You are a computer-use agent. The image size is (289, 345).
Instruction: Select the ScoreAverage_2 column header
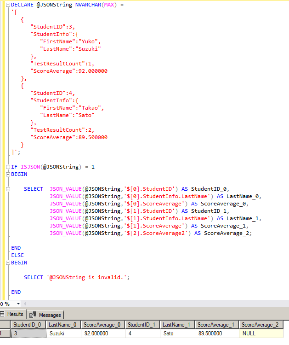260,325
